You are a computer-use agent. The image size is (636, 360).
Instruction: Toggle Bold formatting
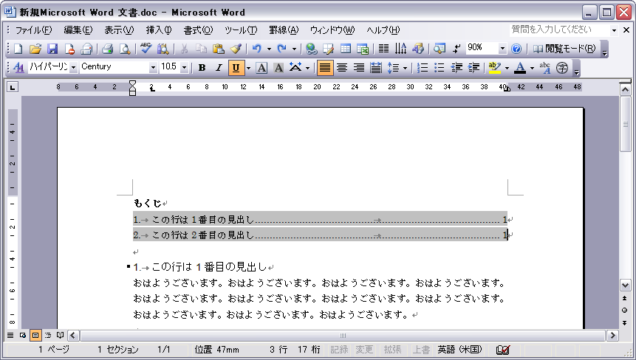click(202, 68)
